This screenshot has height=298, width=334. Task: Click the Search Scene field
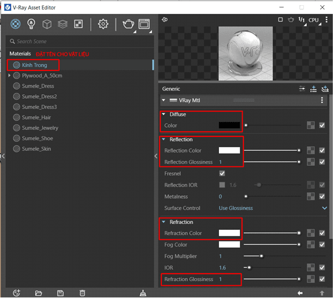pos(80,42)
